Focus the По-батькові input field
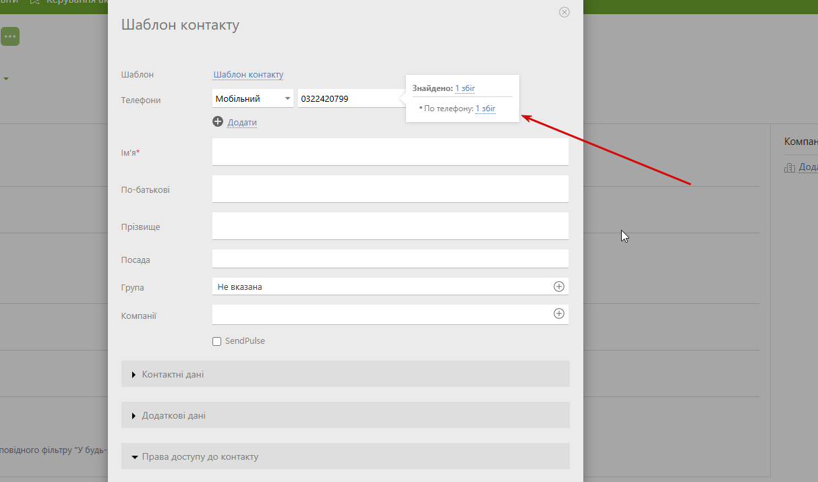818x482 pixels. pyautogui.click(x=390, y=189)
